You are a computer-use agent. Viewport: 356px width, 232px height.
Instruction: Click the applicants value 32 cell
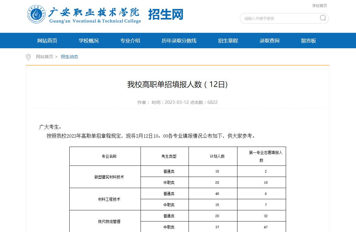coord(262,216)
